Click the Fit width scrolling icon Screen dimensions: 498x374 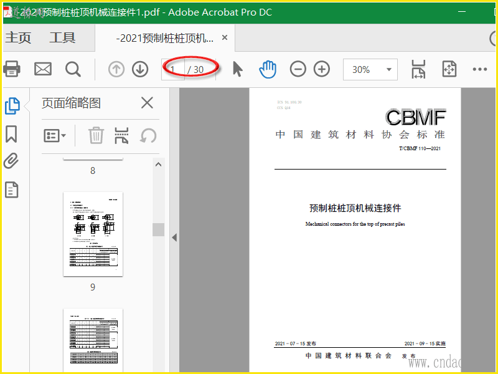(418, 69)
